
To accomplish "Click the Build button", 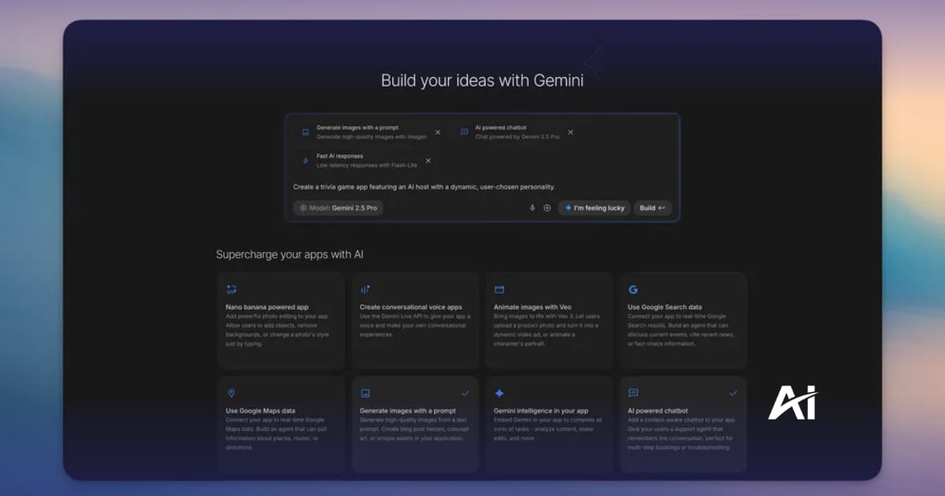I will (x=652, y=208).
